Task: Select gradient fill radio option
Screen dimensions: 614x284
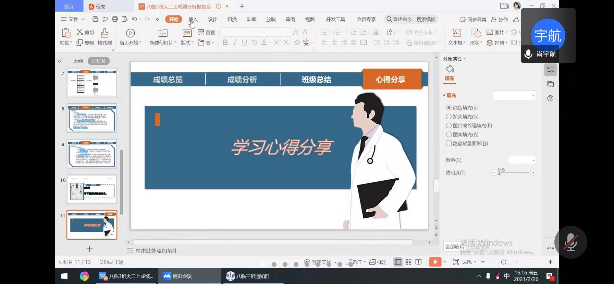Action: coord(449,117)
